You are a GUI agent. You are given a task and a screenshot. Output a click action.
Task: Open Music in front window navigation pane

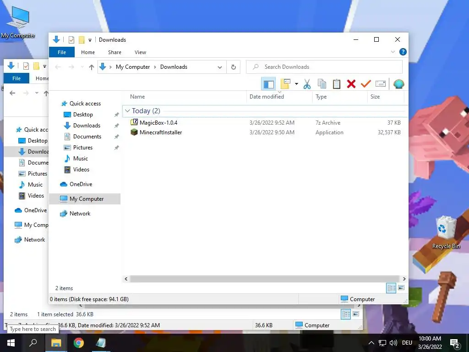coord(81,159)
